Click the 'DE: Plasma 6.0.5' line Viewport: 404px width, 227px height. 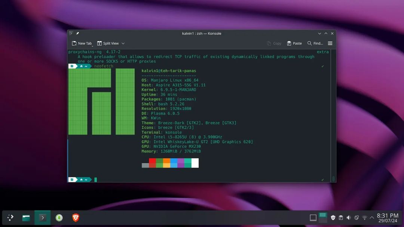tap(160, 113)
